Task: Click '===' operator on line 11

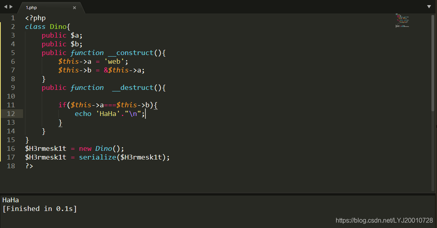Action: 110,105
